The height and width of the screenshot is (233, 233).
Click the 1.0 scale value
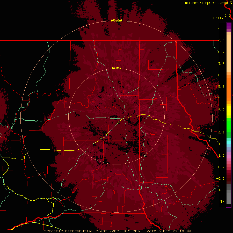coord(221,156)
